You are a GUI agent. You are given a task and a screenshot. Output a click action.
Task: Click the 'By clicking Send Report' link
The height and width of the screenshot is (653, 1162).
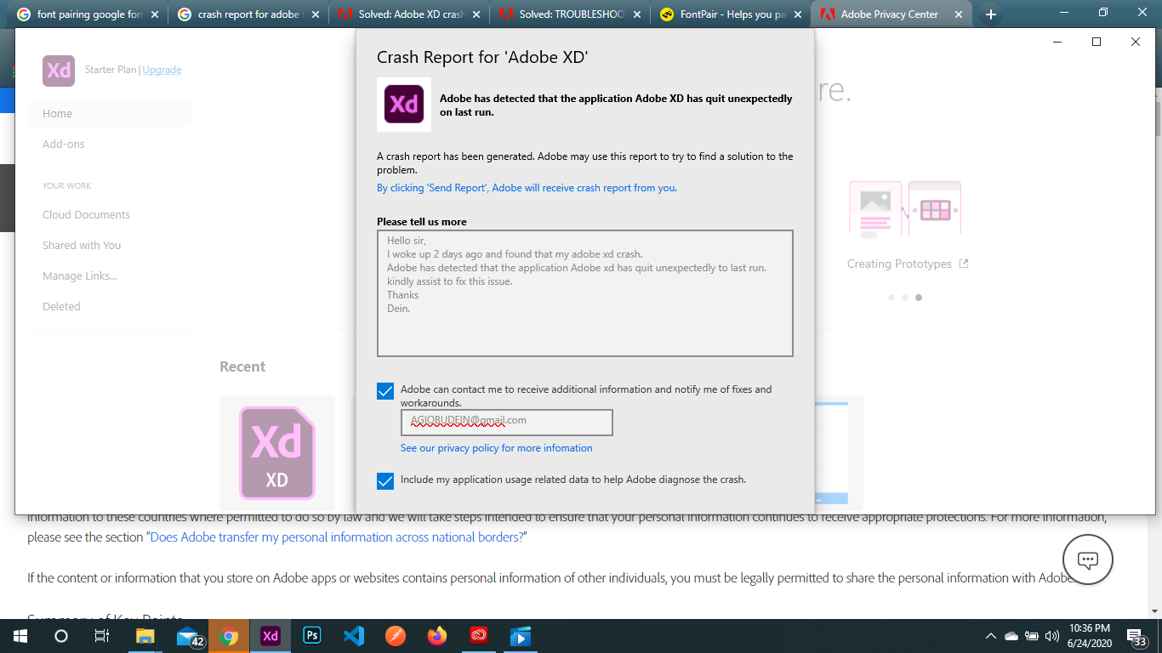click(527, 188)
